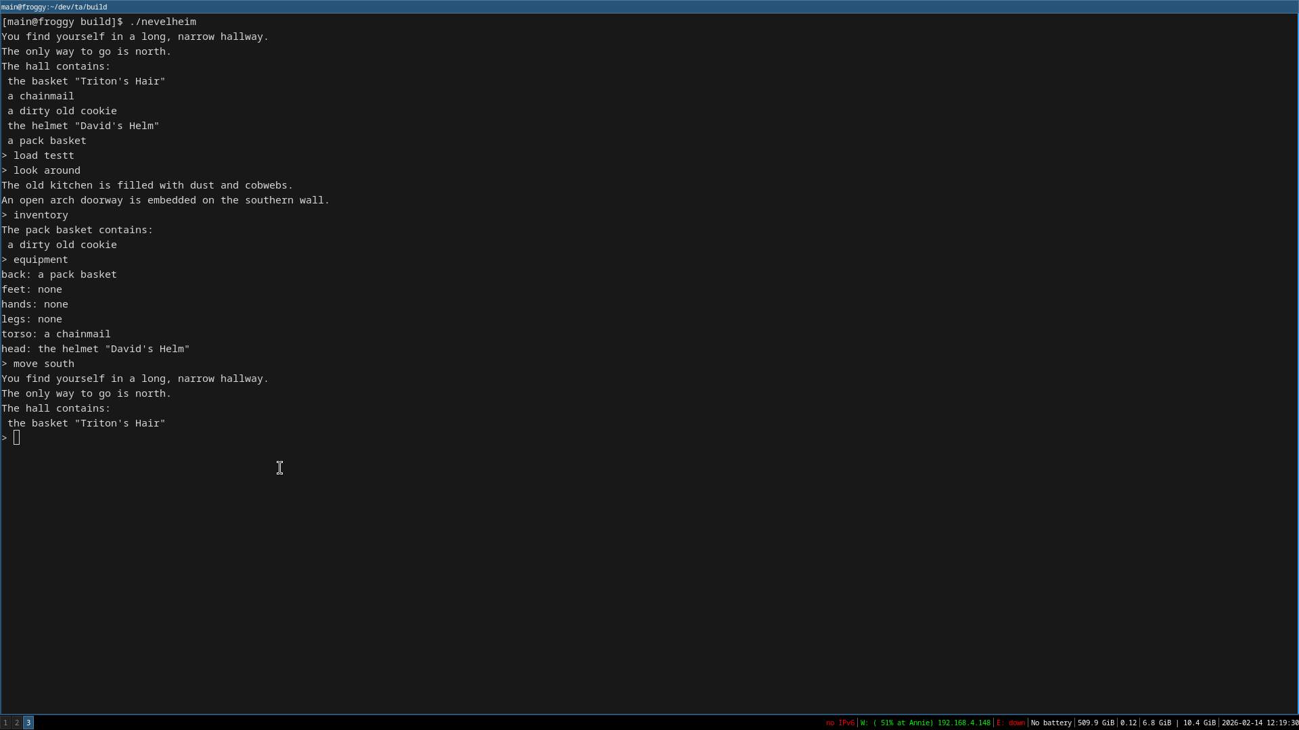1299x730 pixels.
Task: Click the 'No battery' status block
Action: (x=1051, y=723)
